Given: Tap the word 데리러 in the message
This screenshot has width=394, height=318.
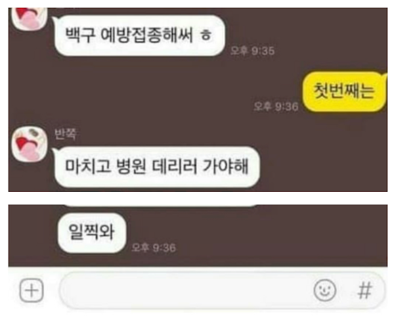Looking at the screenshot, I should (x=175, y=167).
